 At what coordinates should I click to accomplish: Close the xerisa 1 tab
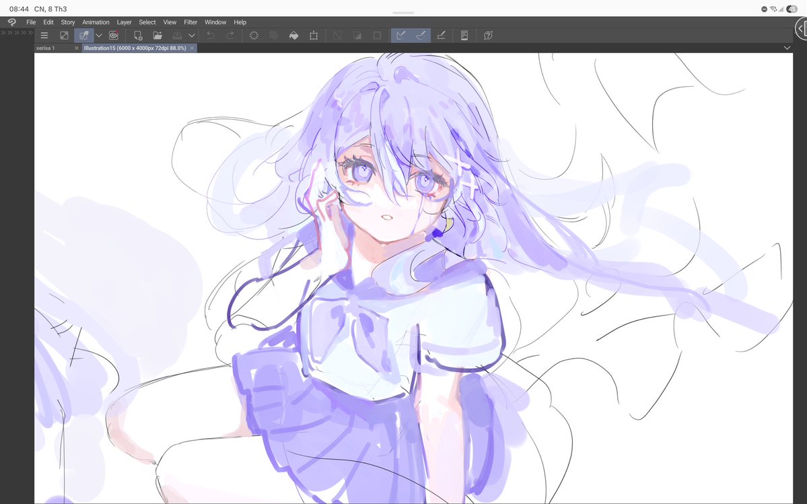77,48
